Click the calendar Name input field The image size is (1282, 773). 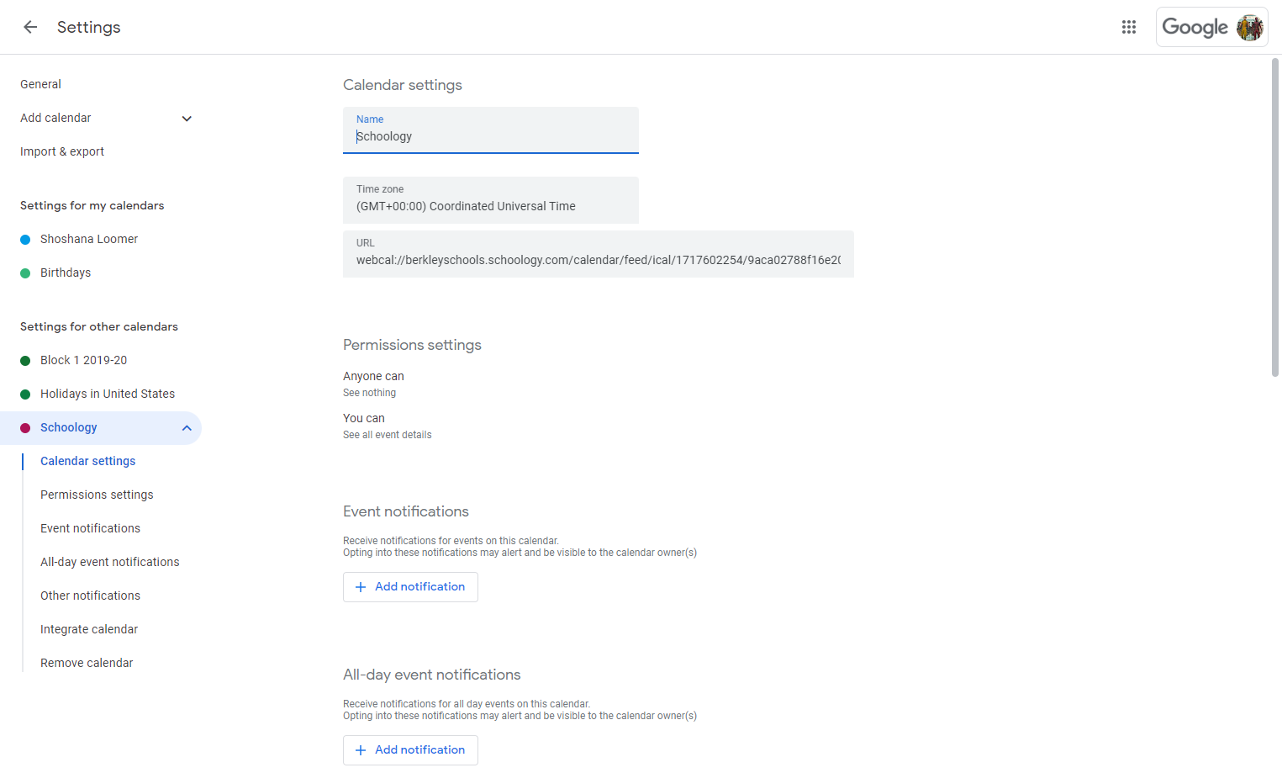[x=491, y=130]
